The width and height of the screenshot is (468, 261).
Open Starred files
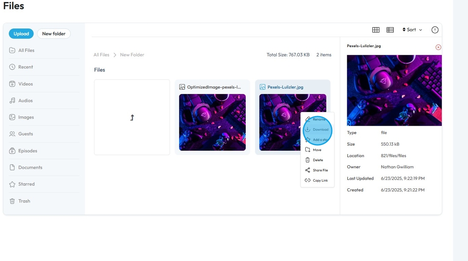(26, 184)
